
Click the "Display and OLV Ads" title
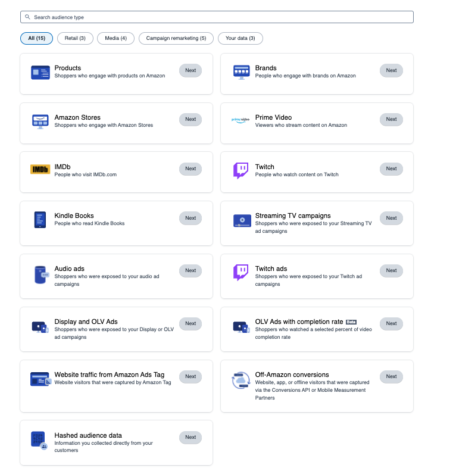(x=86, y=322)
